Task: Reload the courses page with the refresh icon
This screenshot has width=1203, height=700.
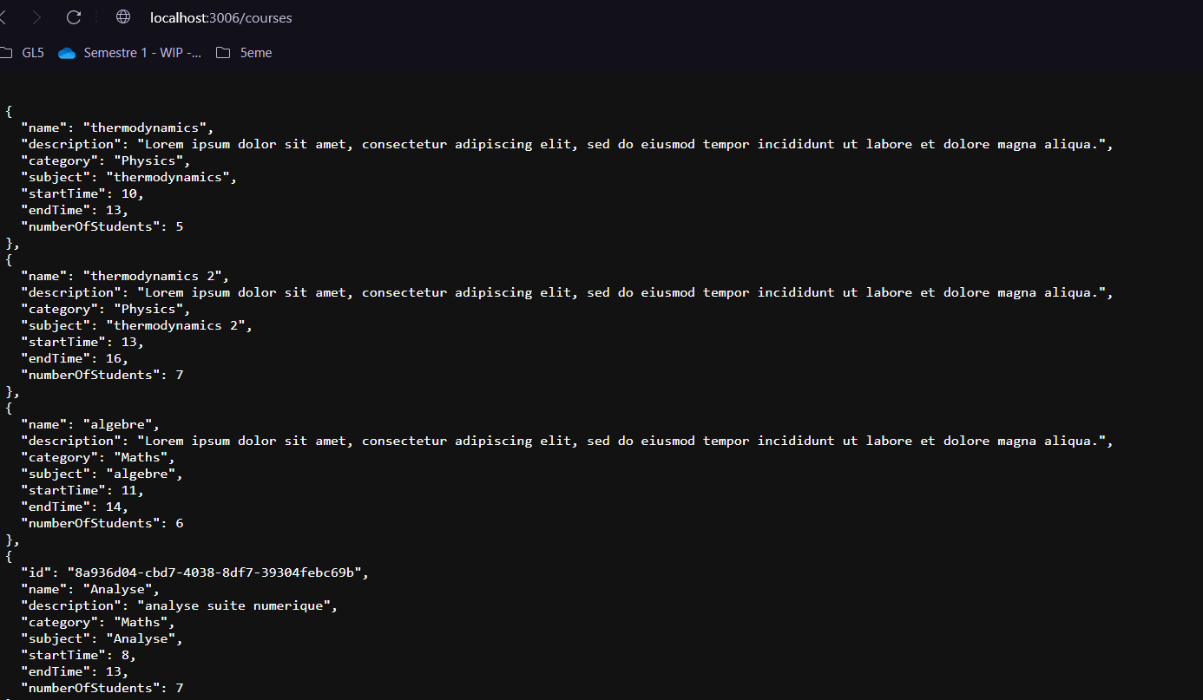Action: click(x=73, y=17)
